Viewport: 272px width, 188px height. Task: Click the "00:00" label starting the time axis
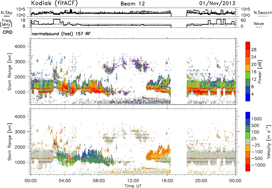pos(31,181)
